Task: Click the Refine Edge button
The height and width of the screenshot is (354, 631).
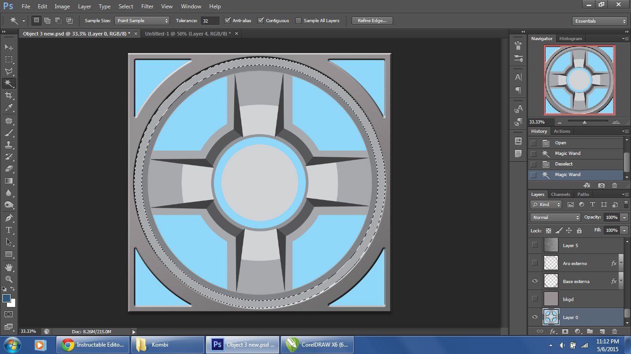Action: click(372, 21)
